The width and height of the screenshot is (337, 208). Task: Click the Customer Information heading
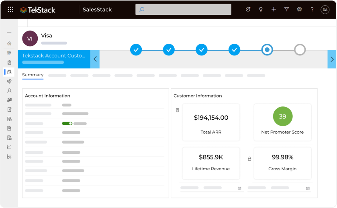[198, 96]
